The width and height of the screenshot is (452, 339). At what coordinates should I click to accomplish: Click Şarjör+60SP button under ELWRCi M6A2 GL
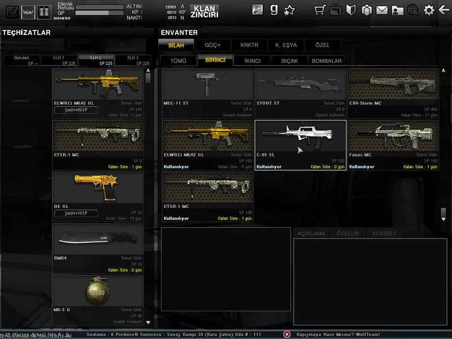76,110
